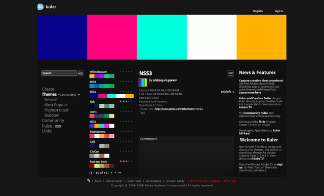Viewport: 324px width, 196px height.
Task: Click the flickr link
Action: point(262,122)
